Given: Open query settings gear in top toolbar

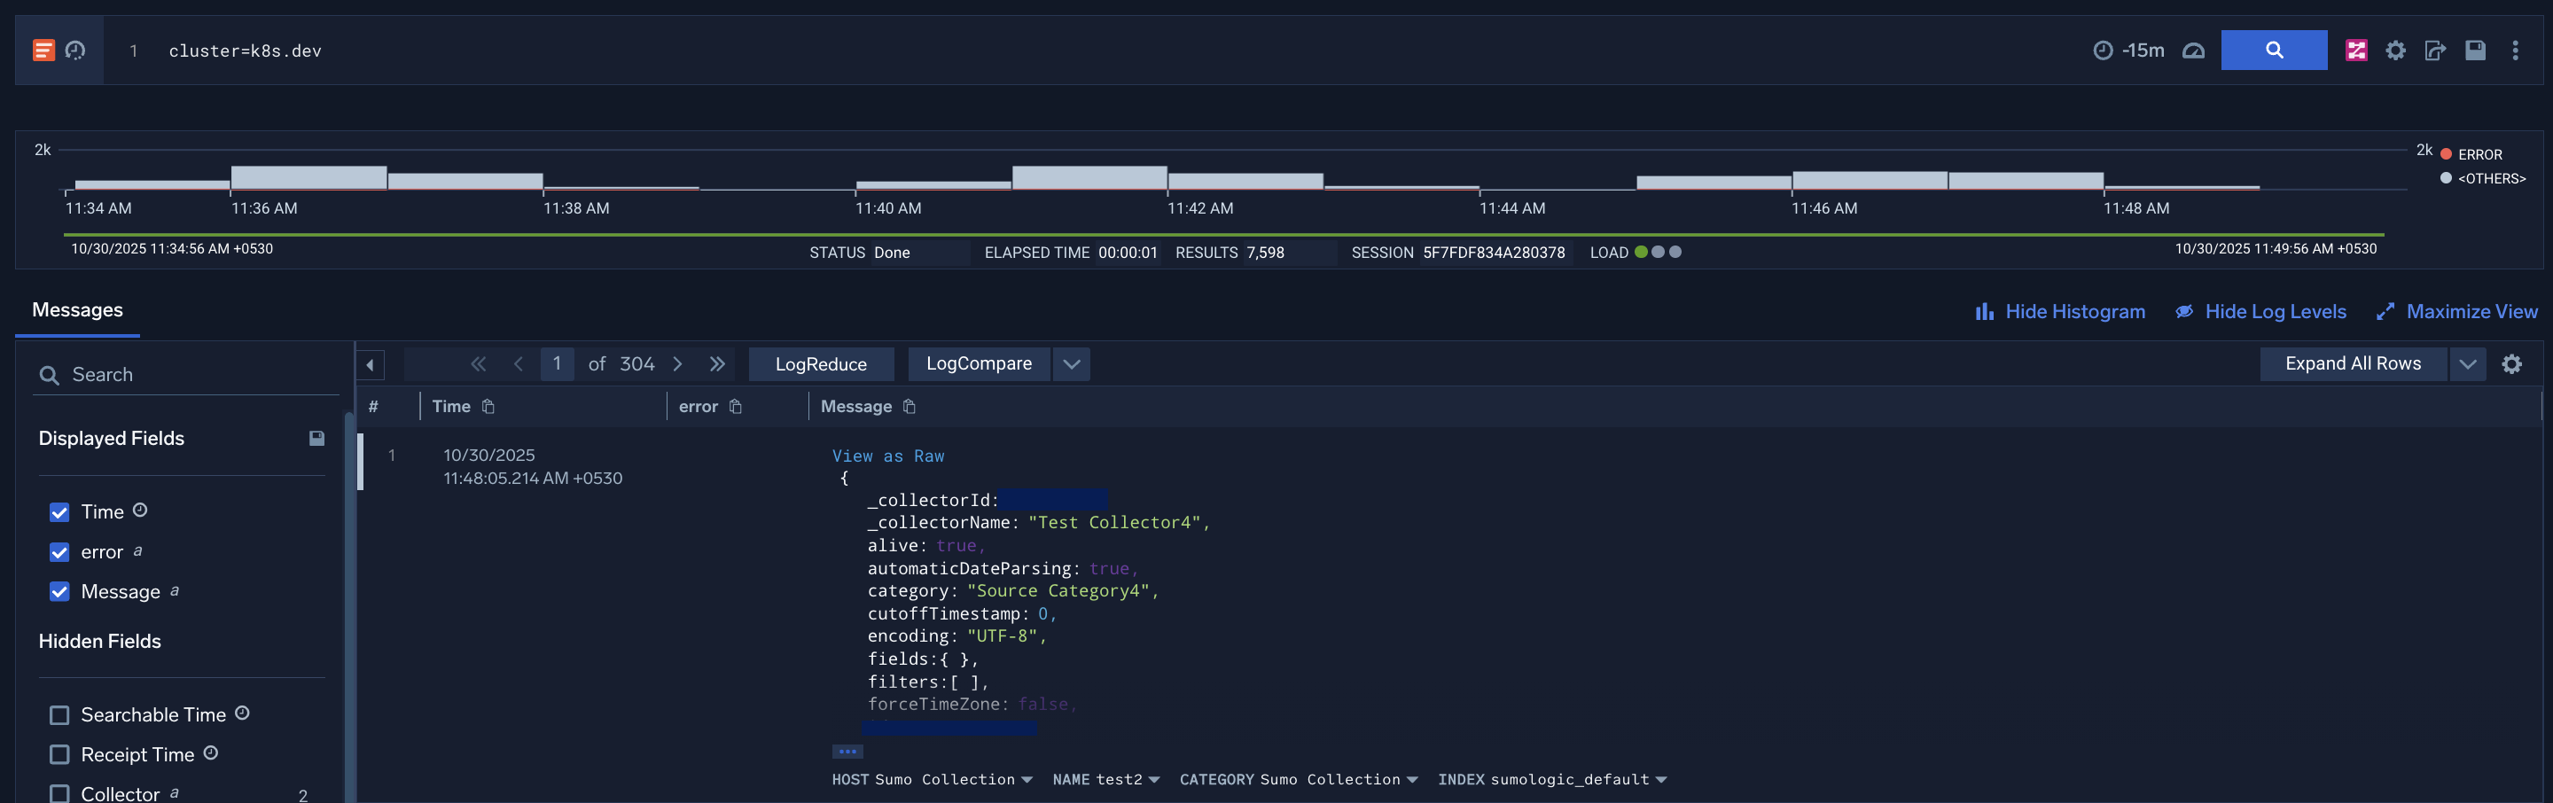Looking at the screenshot, I should point(2395,51).
